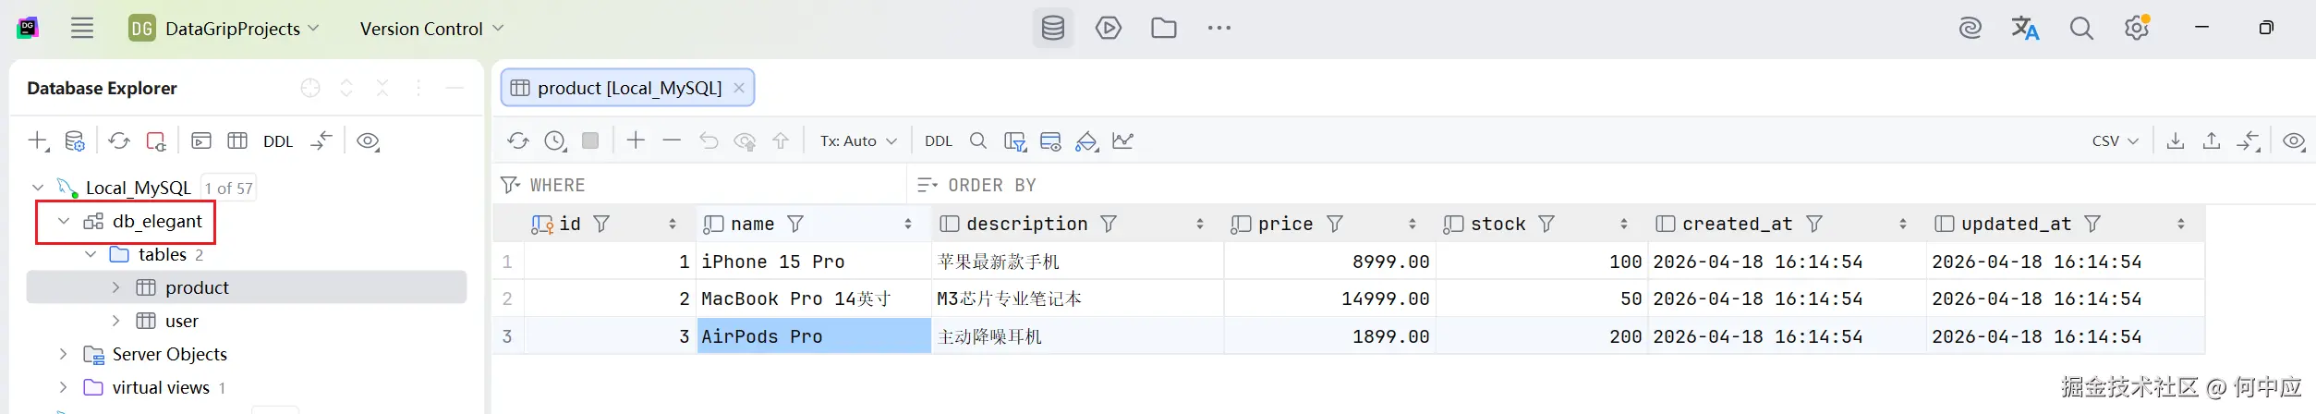2316x414 pixels.
Task: Open auto-refresh clock icon in grid toolbar
Action: [x=554, y=140]
